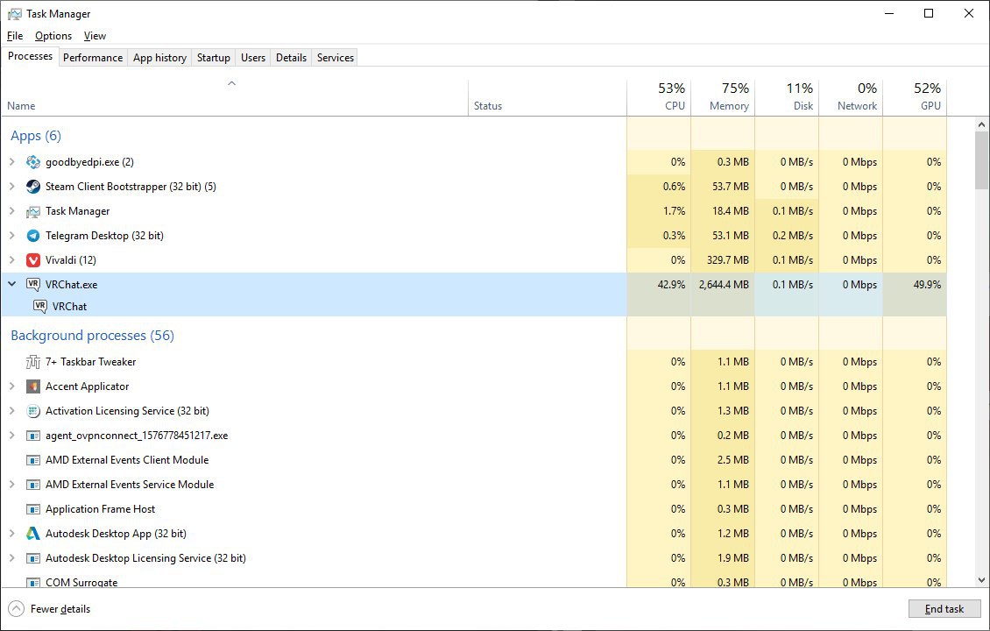The width and height of the screenshot is (990, 631).
Task: Sort processes by GPU column
Action: [x=915, y=98]
